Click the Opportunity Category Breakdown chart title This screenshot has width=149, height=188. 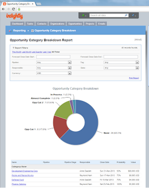[x=76, y=89]
